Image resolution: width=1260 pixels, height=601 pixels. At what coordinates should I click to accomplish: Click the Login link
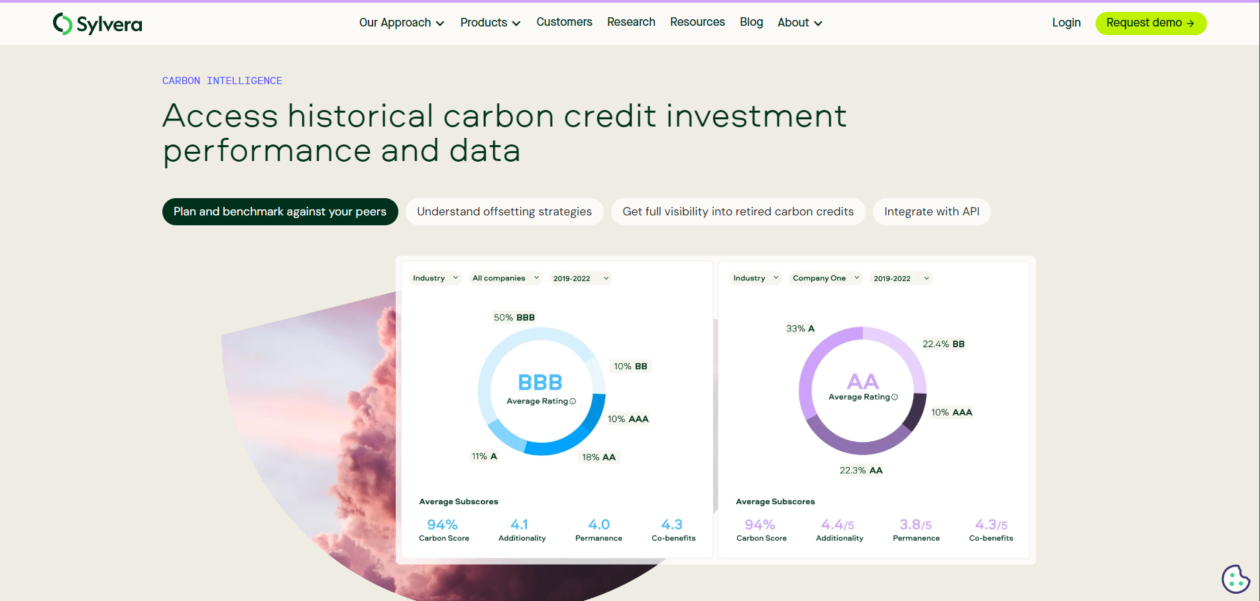pyautogui.click(x=1066, y=23)
